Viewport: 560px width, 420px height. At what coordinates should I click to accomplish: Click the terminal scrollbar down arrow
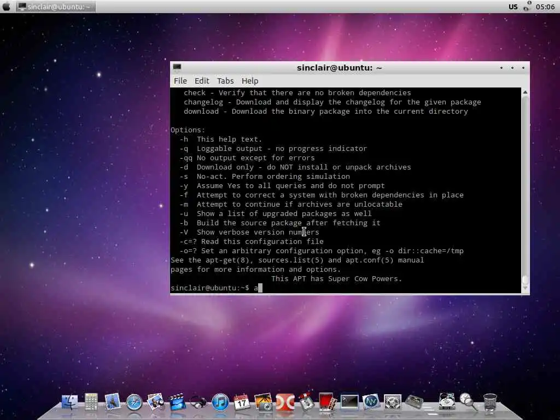525,288
